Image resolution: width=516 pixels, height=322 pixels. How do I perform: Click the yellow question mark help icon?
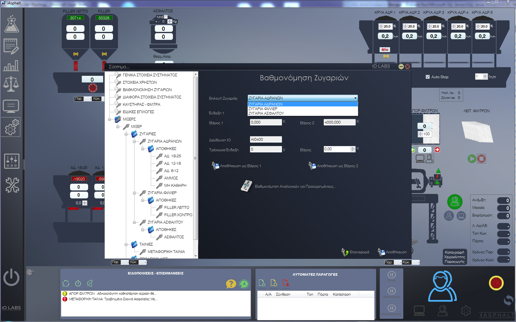click(231, 284)
